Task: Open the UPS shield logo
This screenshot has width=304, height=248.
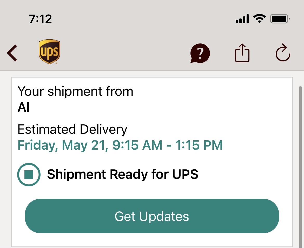Action: [x=49, y=52]
